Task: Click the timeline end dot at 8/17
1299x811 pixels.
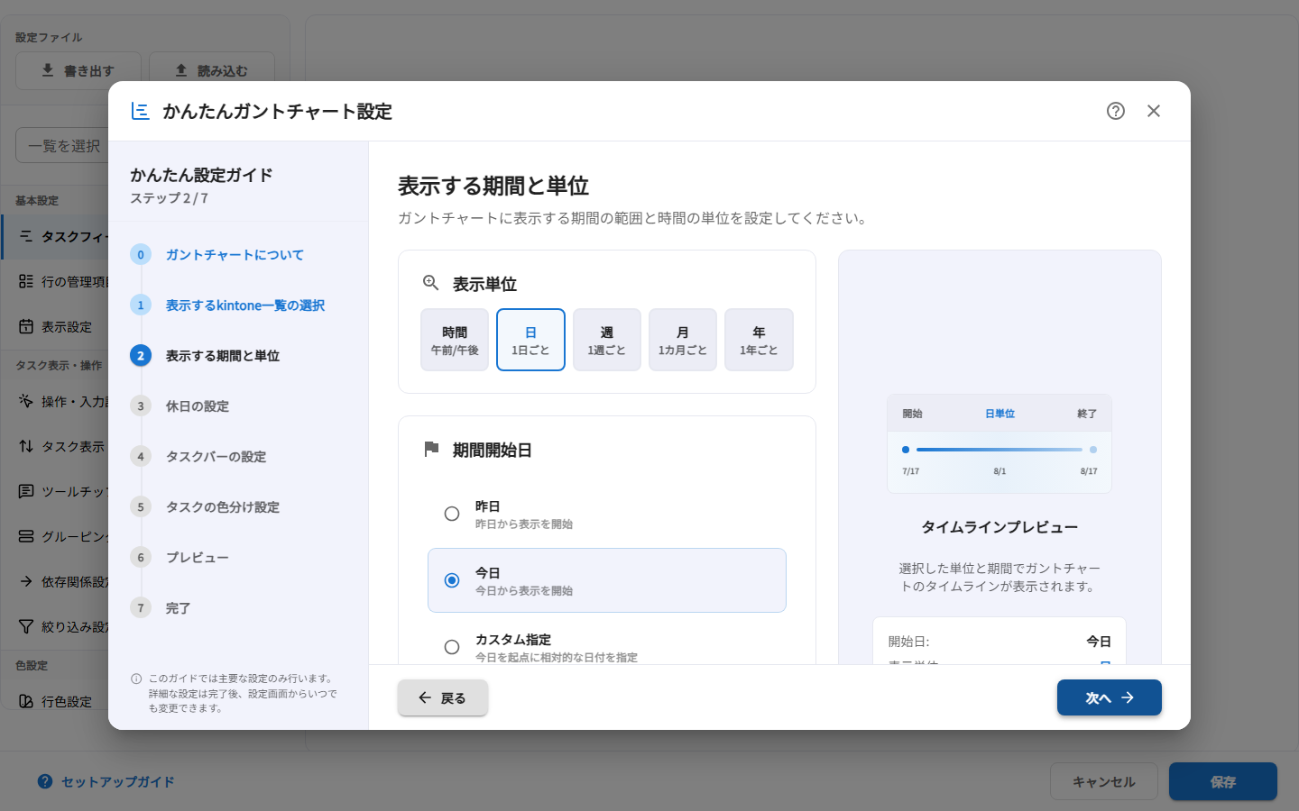Action: 1093,449
